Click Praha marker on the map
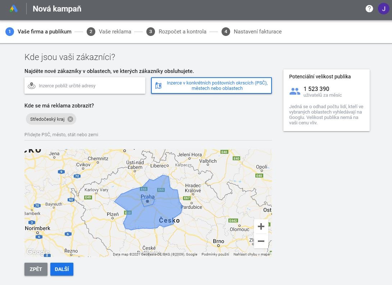The image size is (392, 285). click(x=147, y=201)
